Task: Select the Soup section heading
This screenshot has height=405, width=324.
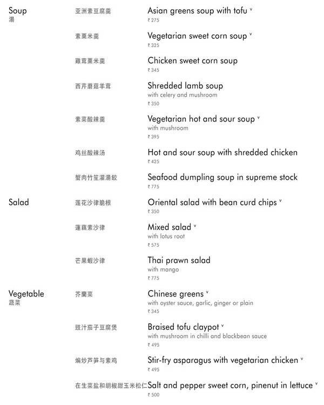Action: (x=17, y=11)
